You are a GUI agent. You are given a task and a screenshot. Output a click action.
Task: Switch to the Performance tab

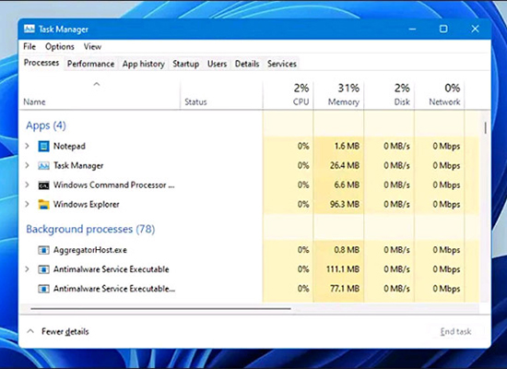(90, 64)
